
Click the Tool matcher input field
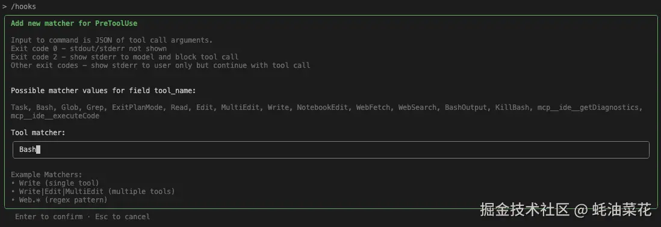pyautogui.click(x=331, y=150)
